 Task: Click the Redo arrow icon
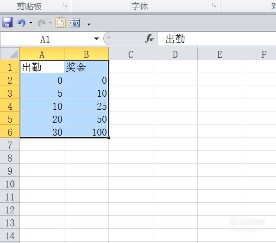click(x=42, y=23)
